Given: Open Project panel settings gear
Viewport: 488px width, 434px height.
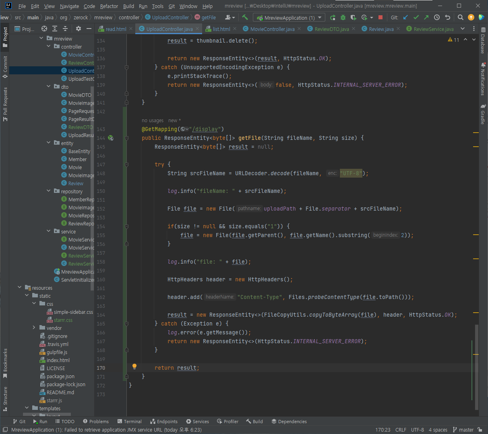Looking at the screenshot, I should (x=79, y=29).
